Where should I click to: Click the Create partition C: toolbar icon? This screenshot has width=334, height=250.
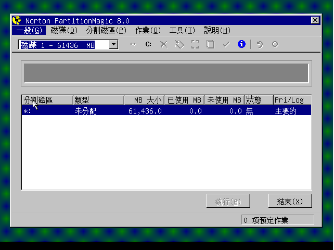[x=148, y=44]
